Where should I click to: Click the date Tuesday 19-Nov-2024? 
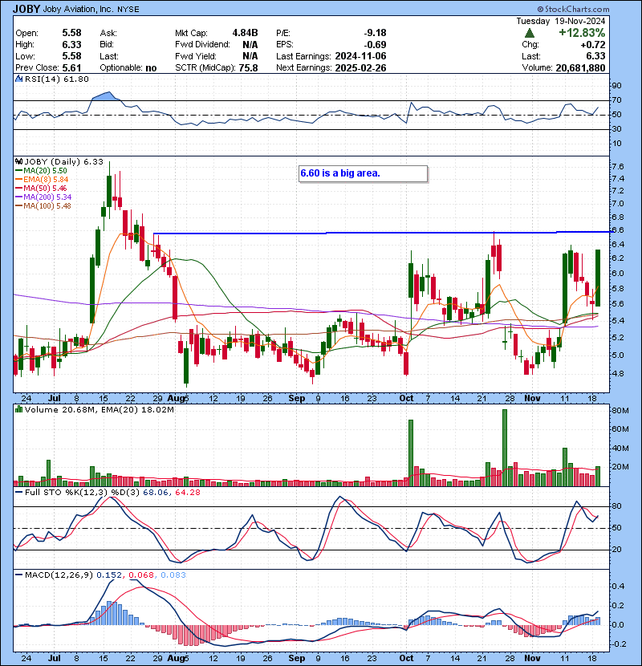click(x=561, y=21)
